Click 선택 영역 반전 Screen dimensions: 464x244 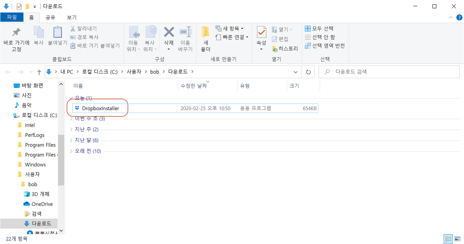point(325,46)
